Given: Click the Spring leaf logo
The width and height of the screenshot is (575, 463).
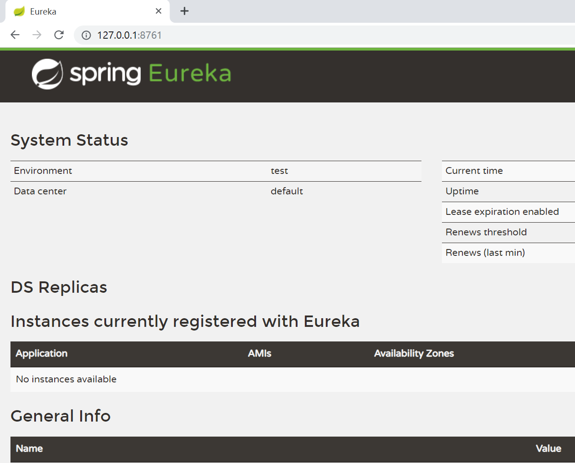Looking at the screenshot, I should [47, 74].
